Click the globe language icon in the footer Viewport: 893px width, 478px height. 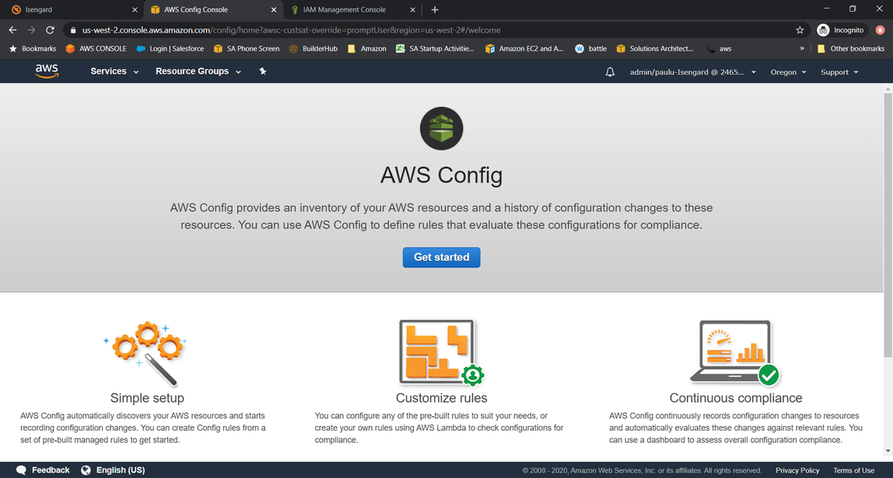click(86, 470)
